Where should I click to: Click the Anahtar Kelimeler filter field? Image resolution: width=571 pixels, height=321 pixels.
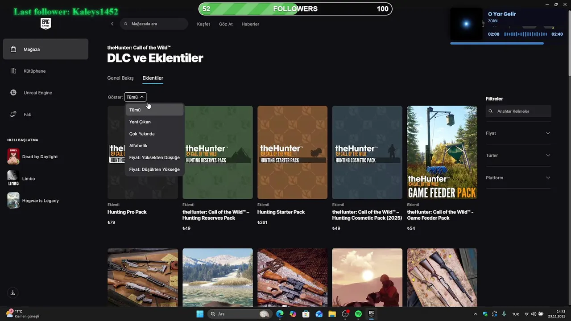[518, 111]
